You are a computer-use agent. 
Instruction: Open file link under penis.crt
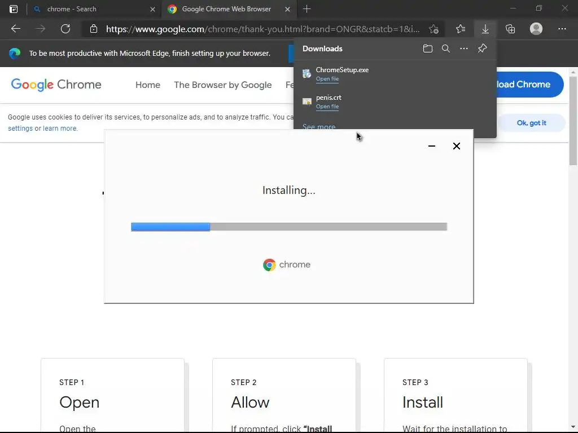tap(327, 107)
